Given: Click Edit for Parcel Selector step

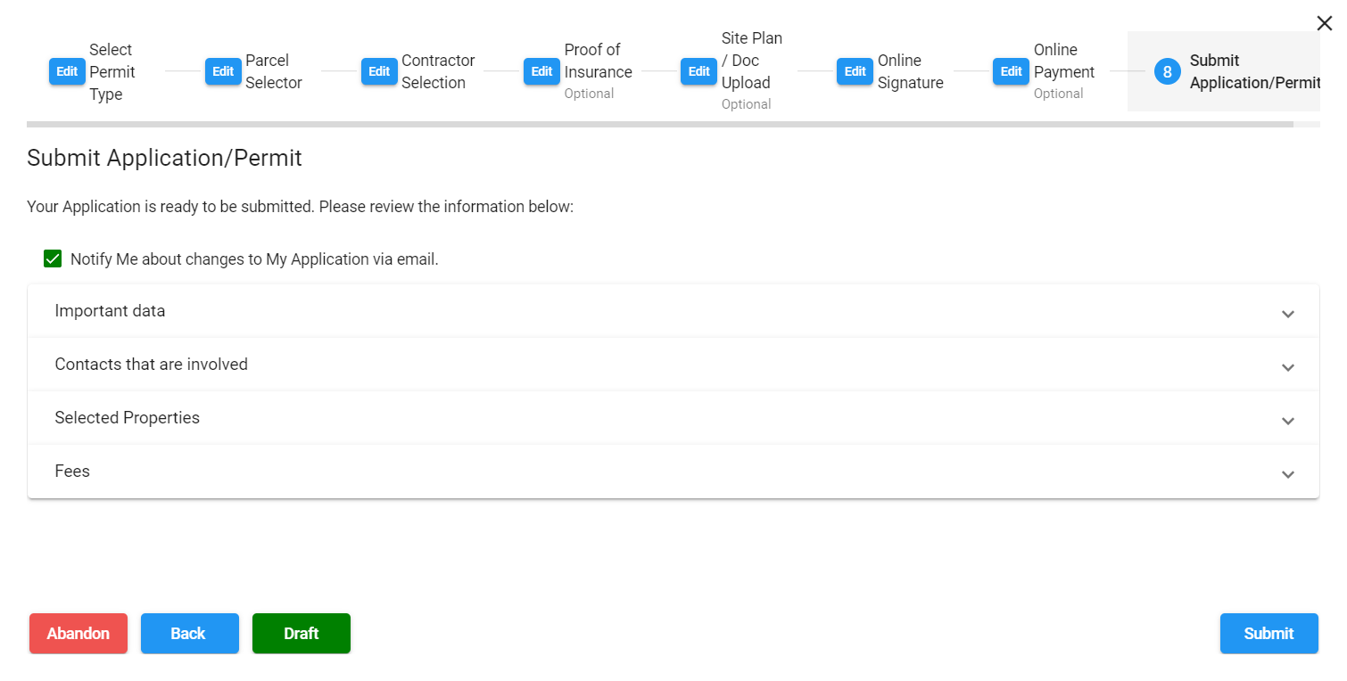Looking at the screenshot, I should tap(223, 72).
